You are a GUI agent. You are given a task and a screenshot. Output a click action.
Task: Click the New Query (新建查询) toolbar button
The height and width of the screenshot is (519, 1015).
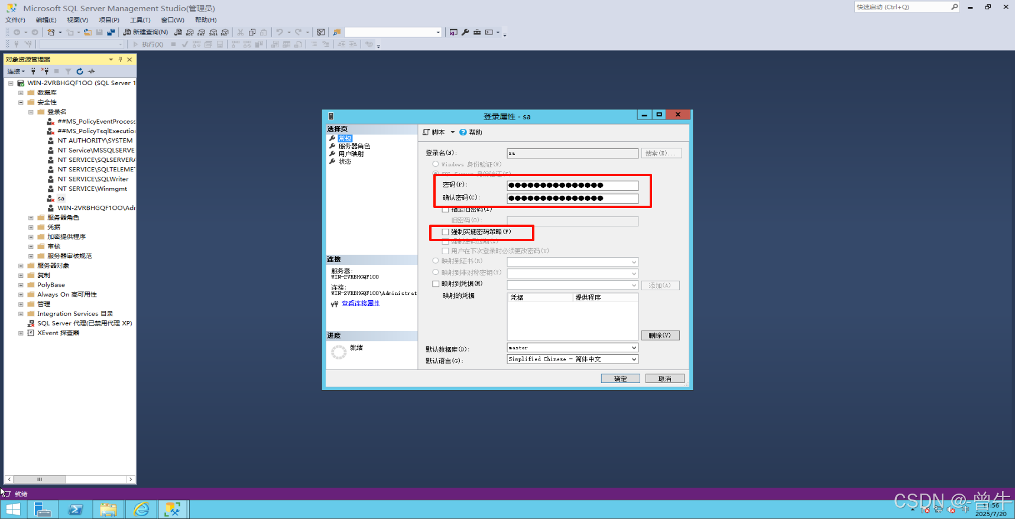tap(145, 32)
